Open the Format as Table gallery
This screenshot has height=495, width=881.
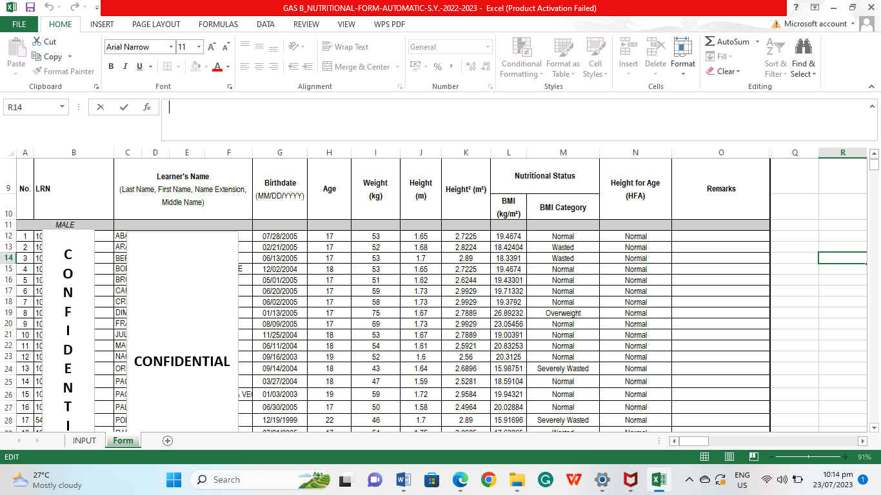[x=562, y=57]
